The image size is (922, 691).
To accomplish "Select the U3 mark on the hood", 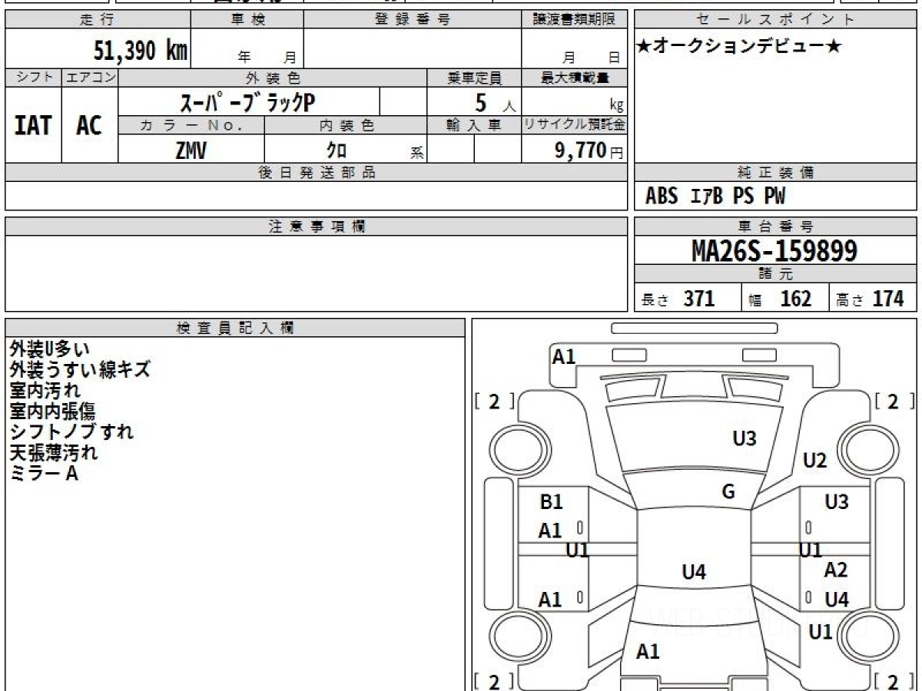I will tap(745, 438).
